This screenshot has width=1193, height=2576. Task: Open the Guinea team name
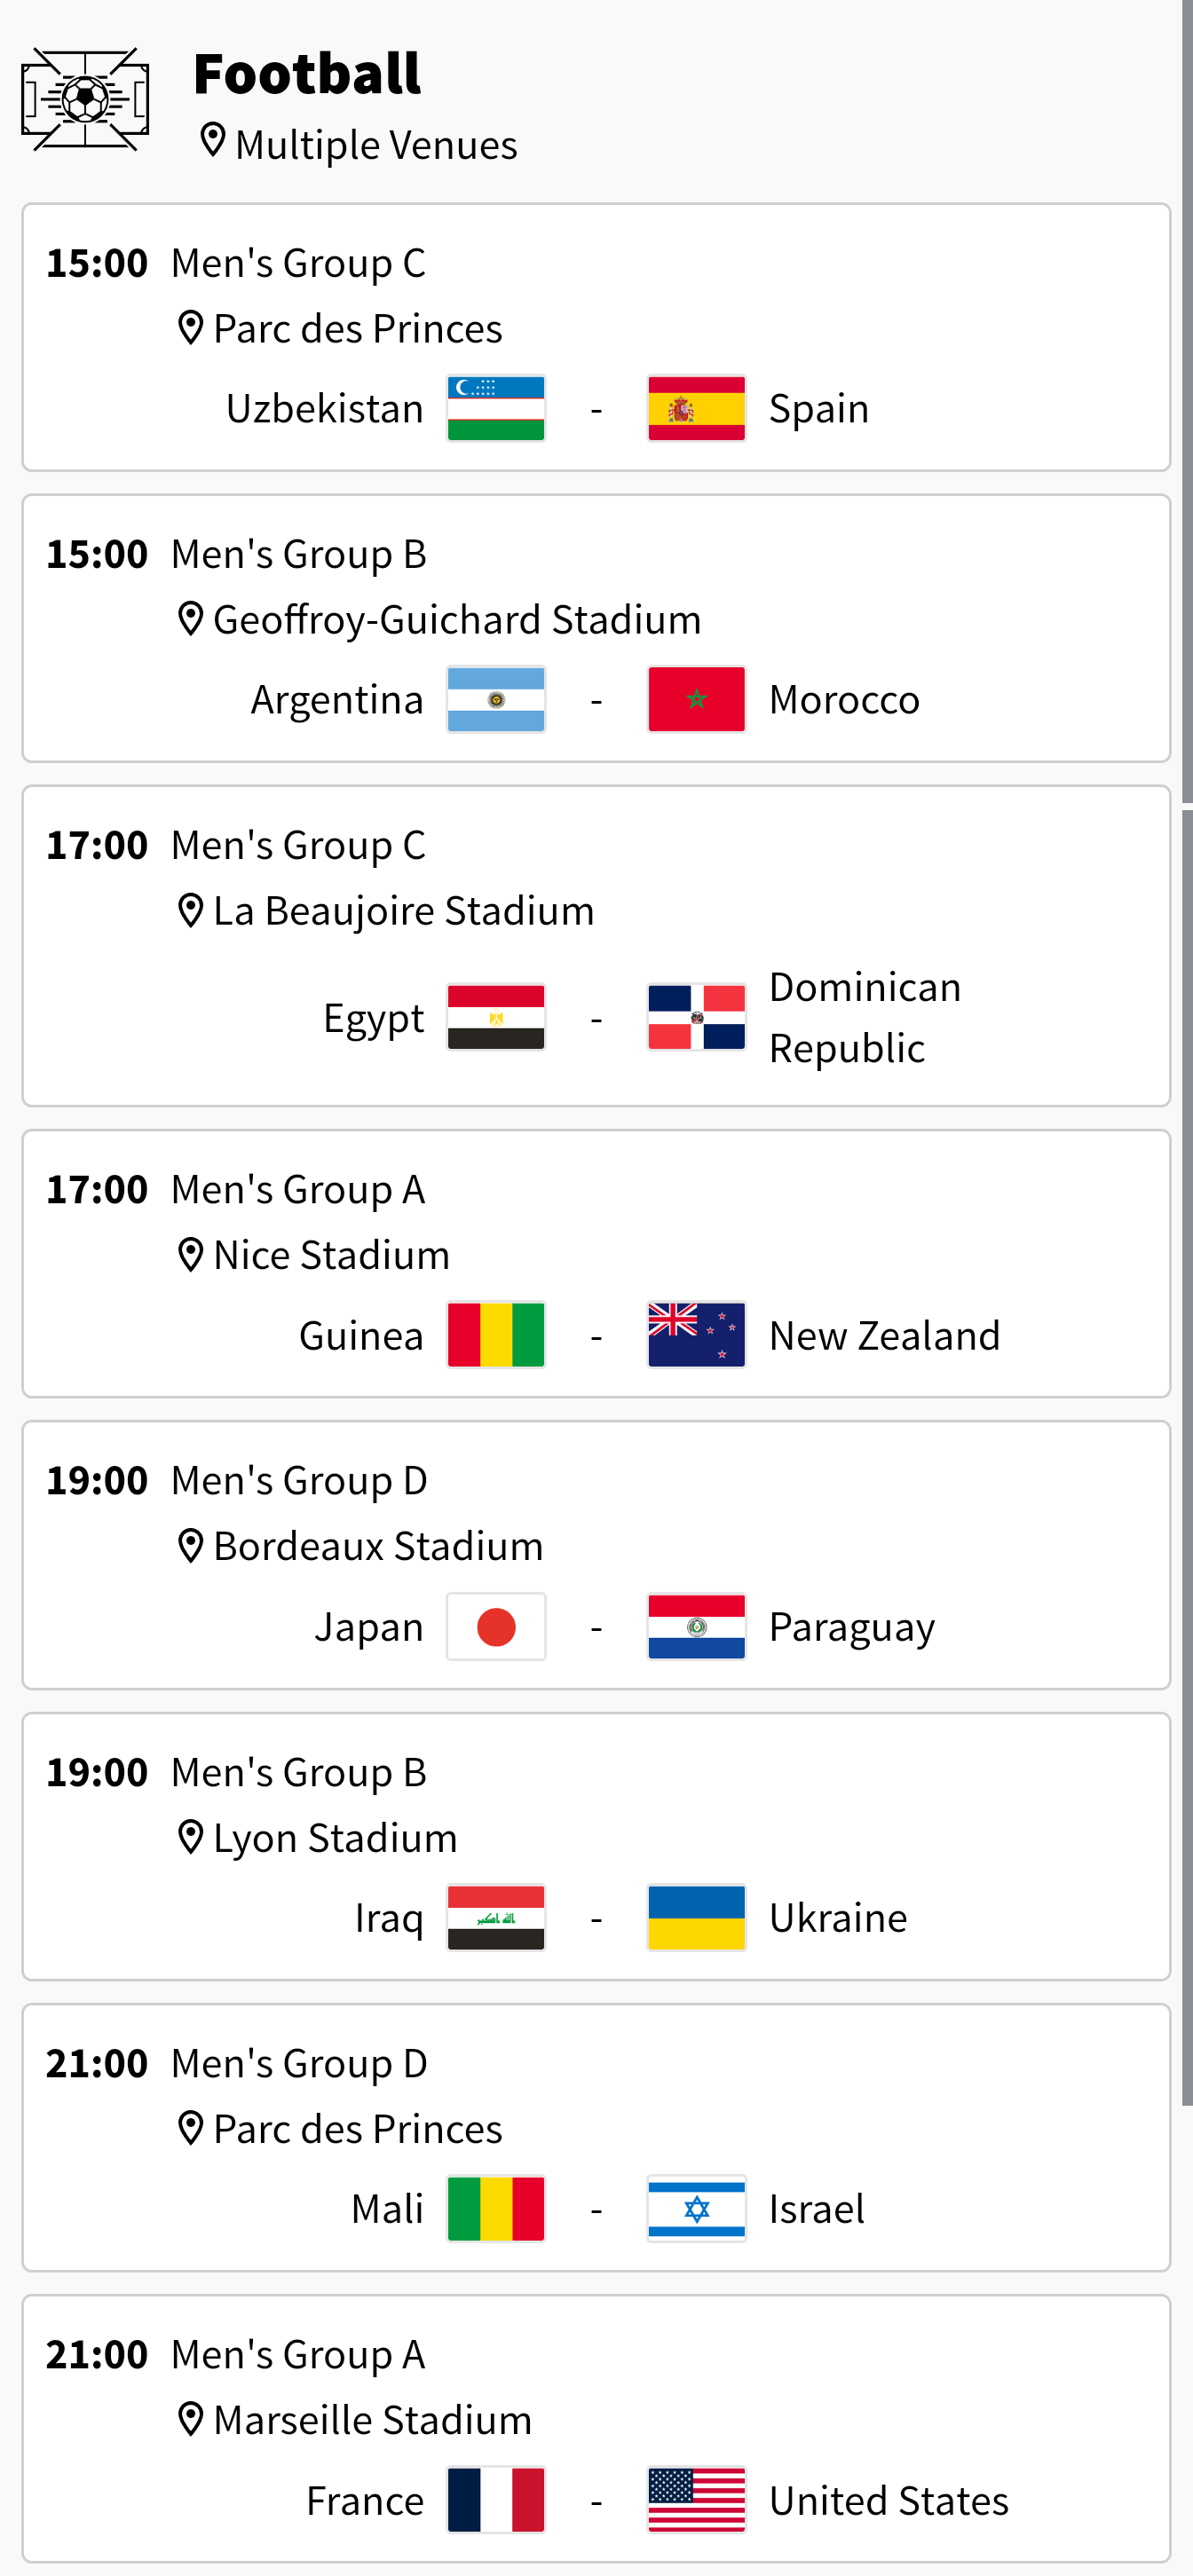point(361,1336)
